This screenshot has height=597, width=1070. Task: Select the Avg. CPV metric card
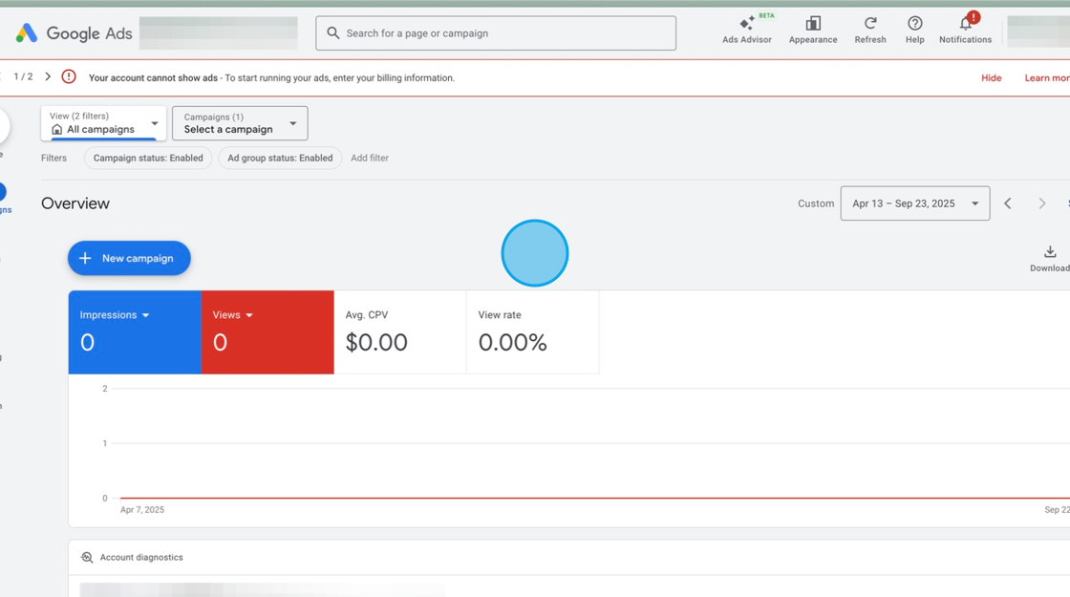pos(399,331)
